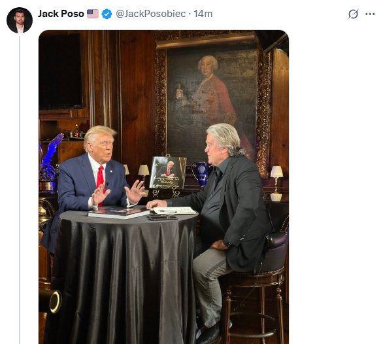
Task: Open Jack Poso's profile avatar
Action: pyautogui.click(x=20, y=20)
